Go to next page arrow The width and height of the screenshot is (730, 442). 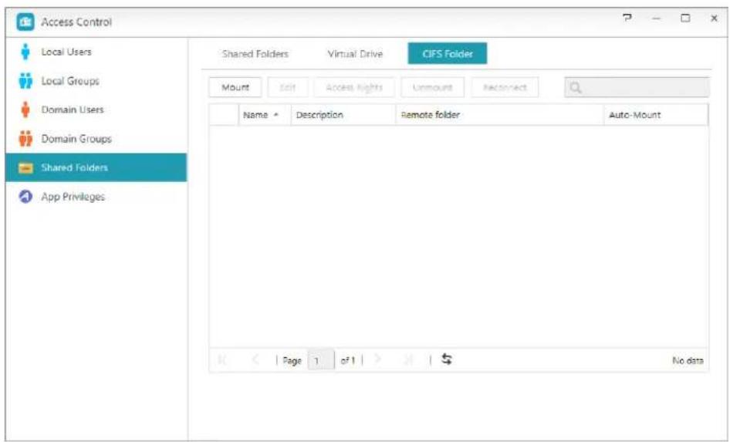tap(378, 359)
